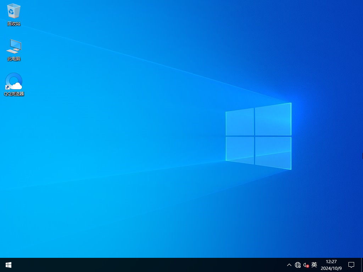Launch QQ浏览器 browser
Viewport: 363px width, 272px height.
(13, 81)
